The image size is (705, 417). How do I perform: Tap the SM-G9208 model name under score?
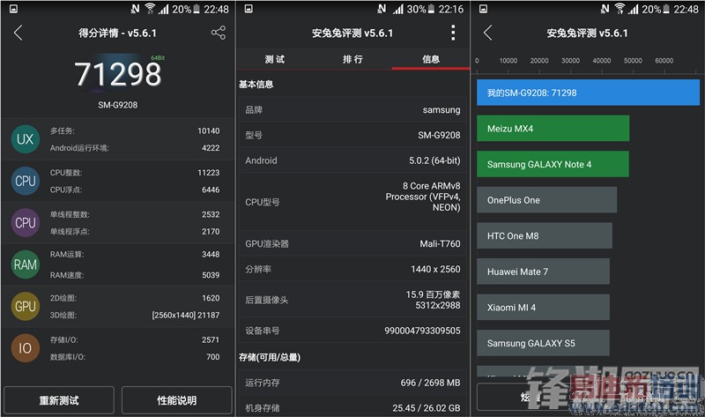[118, 105]
